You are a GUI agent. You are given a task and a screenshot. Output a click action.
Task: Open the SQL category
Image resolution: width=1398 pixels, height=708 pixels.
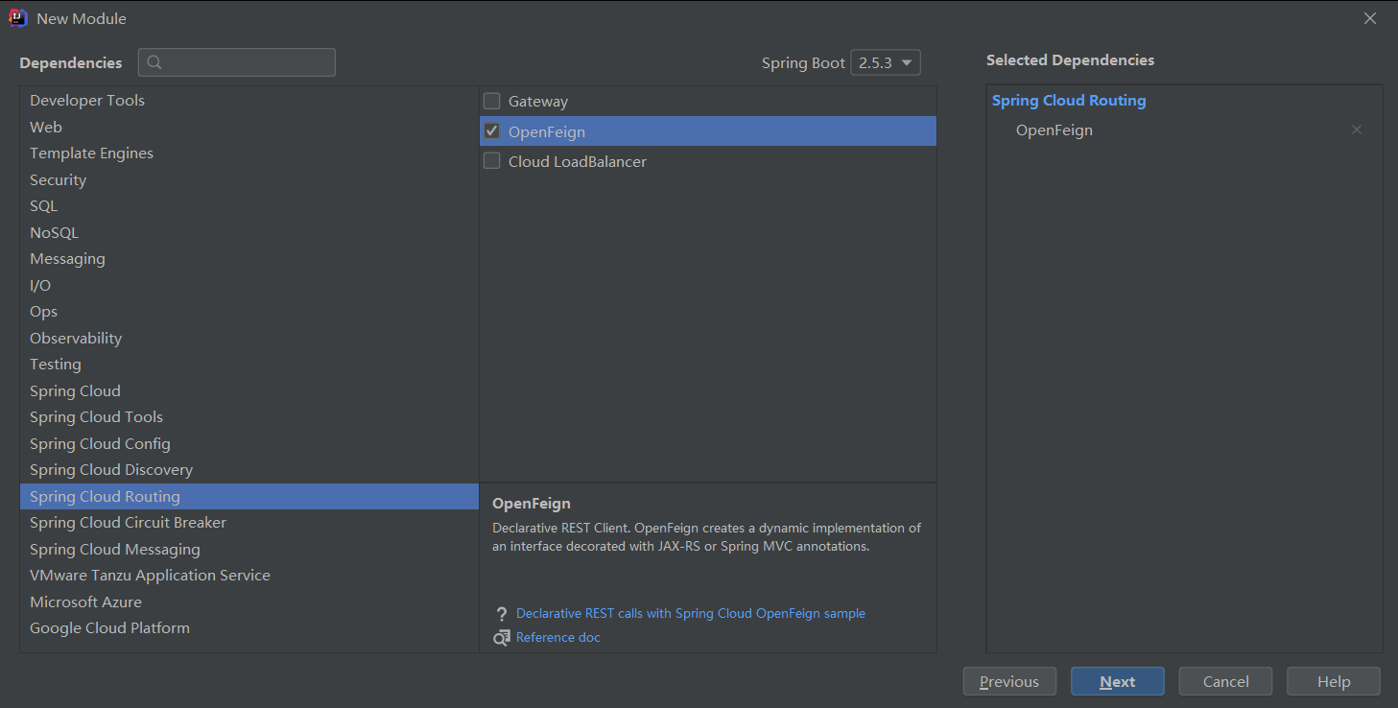249,205
